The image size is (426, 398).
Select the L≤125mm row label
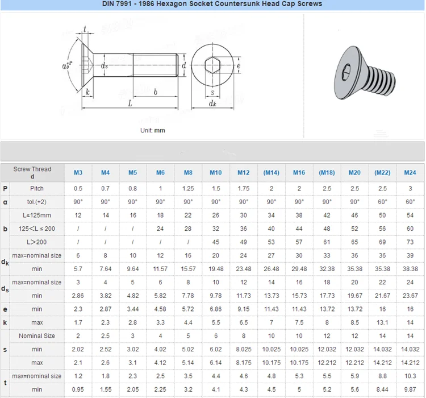[x=37, y=215]
